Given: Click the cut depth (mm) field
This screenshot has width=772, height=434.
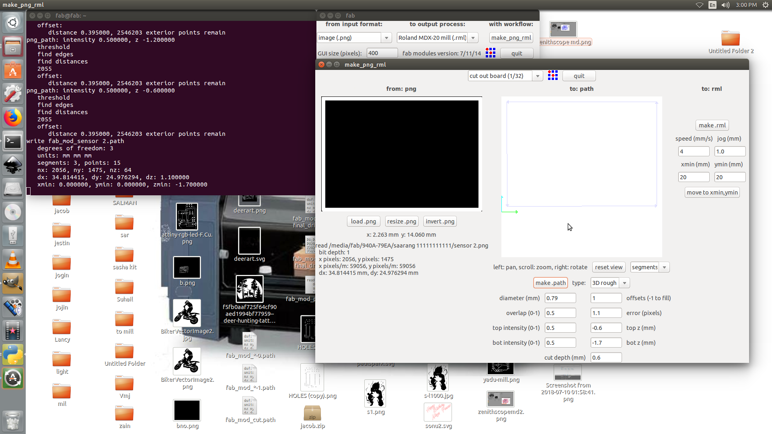Looking at the screenshot, I should tap(606, 358).
